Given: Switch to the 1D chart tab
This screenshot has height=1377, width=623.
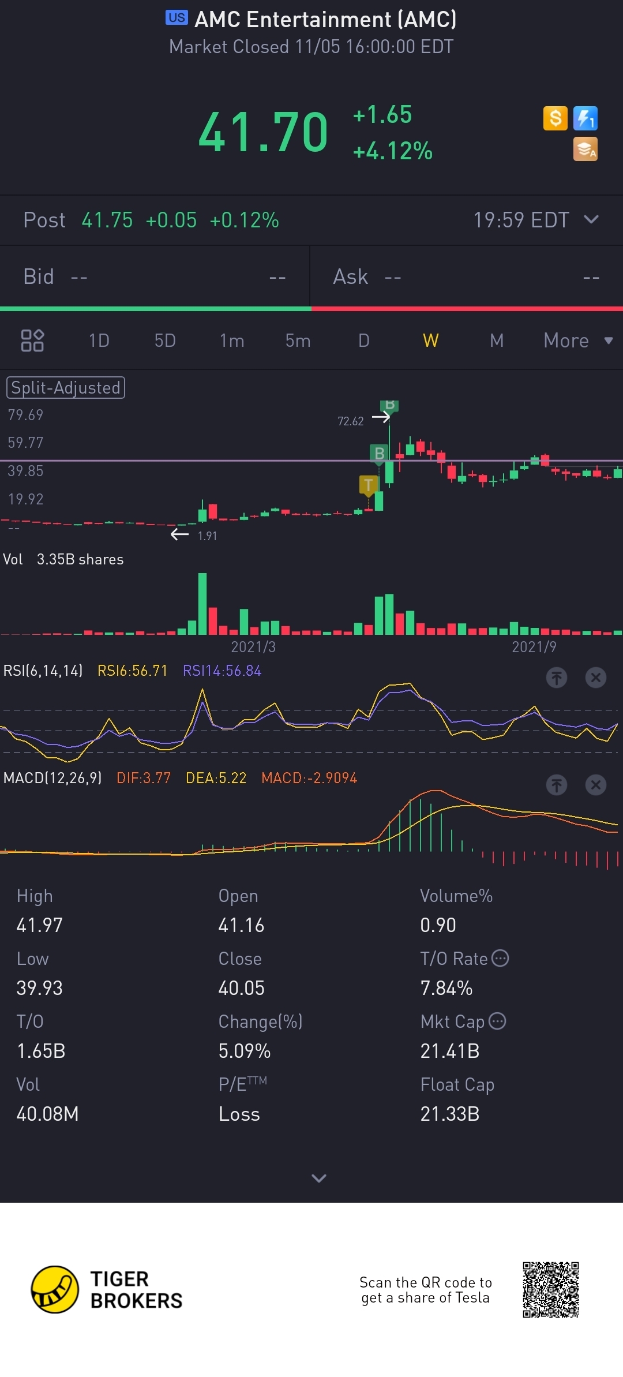Looking at the screenshot, I should pyautogui.click(x=99, y=340).
